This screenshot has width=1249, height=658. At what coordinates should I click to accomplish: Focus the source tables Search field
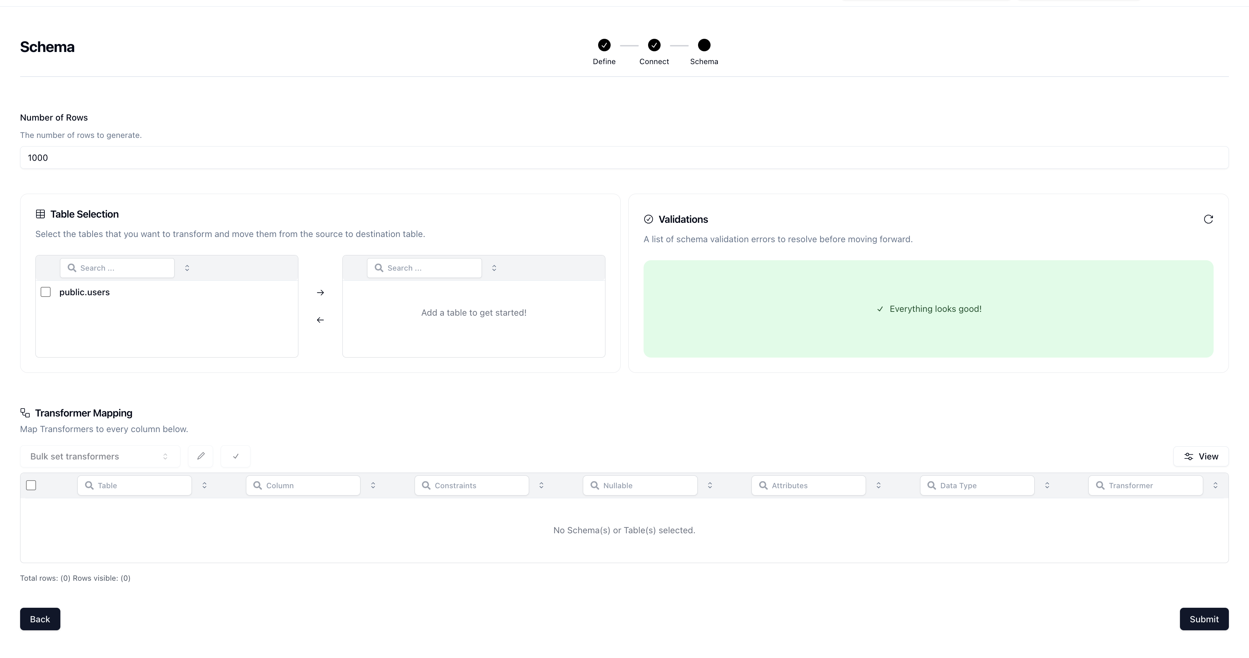[117, 268]
